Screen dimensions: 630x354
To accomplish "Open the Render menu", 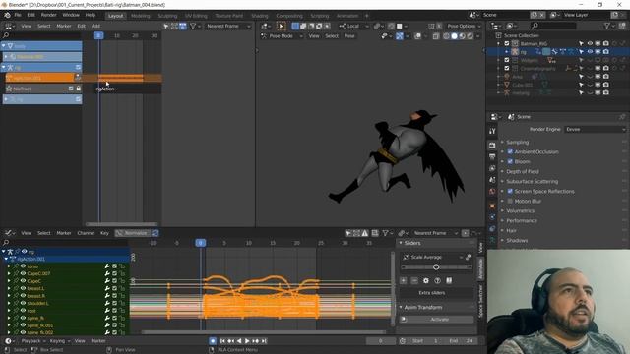I will pyautogui.click(x=48, y=16).
